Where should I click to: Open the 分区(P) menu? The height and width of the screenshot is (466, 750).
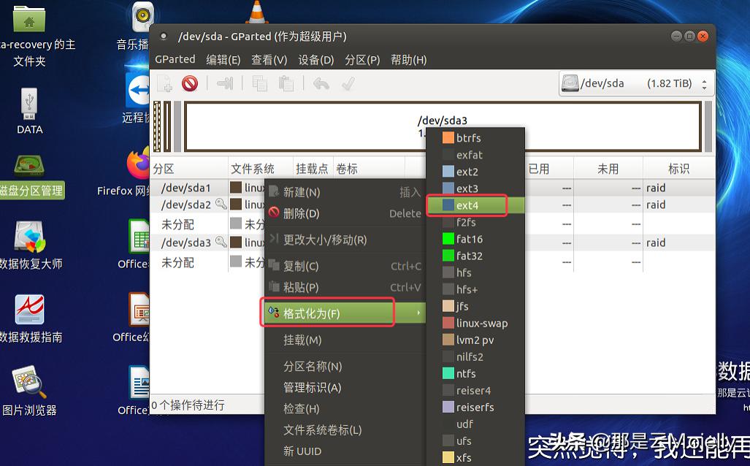click(361, 59)
